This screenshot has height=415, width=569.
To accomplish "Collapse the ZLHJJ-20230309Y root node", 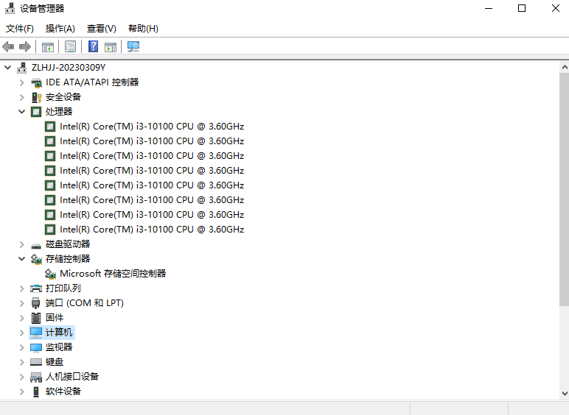I will point(7,68).
